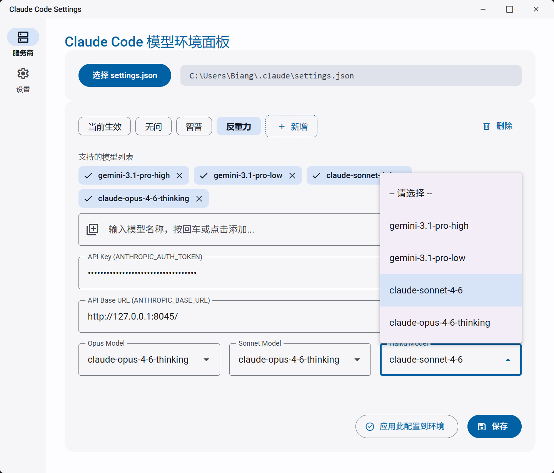Open the Opus Model dropdown
554x473 pixels.
click(149, 360)
